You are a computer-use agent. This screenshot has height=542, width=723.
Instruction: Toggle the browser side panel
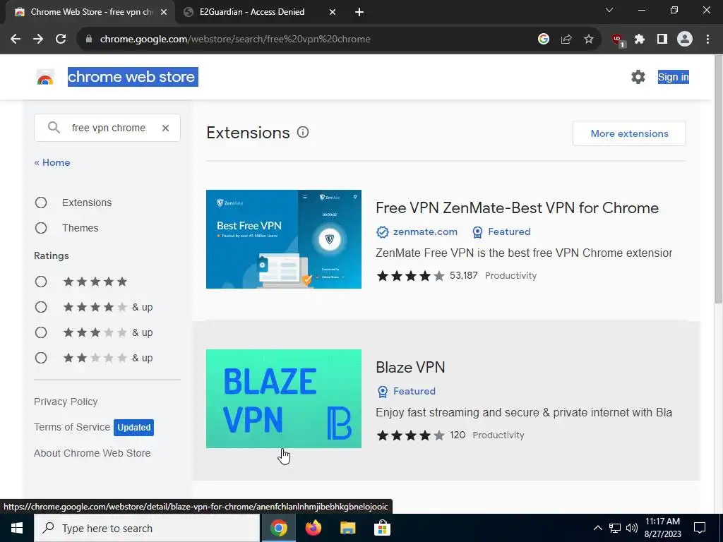(662, 40)
